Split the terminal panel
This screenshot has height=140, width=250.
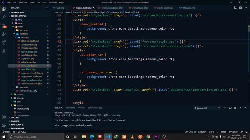tap(230, 108)
